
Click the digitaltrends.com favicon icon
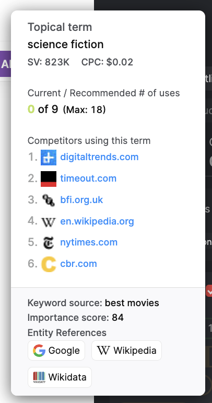coord(49,157)
